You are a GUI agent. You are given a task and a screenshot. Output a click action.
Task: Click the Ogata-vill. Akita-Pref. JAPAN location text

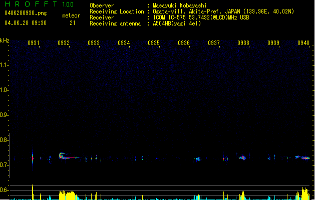(223, 11)
